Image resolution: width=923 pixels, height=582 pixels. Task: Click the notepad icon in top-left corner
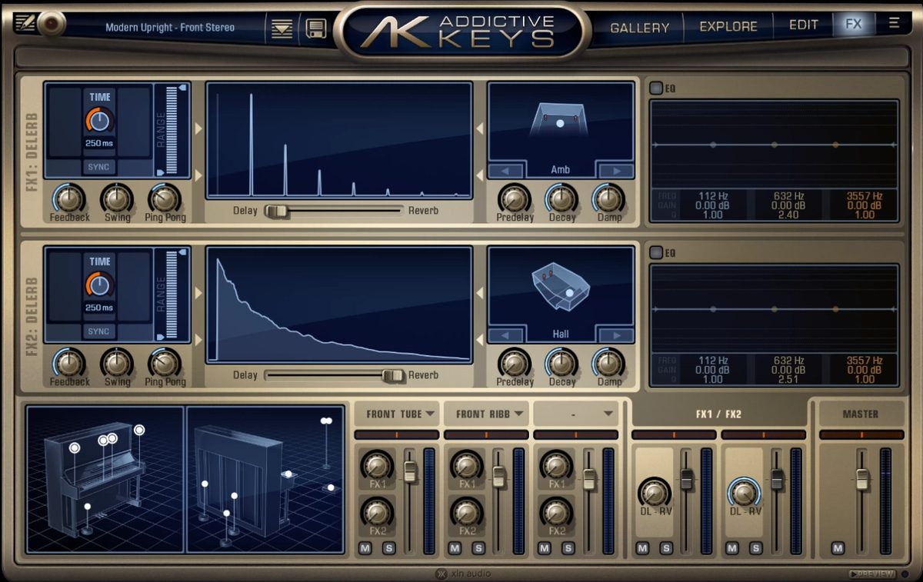click(24, 24)
